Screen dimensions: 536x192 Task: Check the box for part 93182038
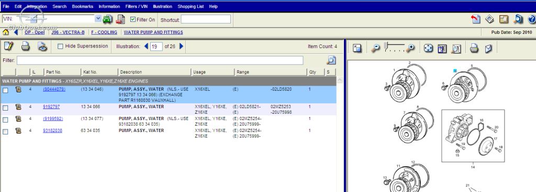(x=5, y=132)
